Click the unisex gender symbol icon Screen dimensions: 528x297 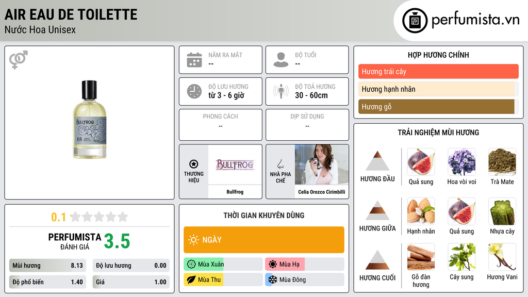point(19,60)
